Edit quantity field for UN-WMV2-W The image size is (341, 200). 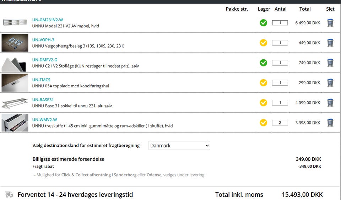[280, 123]
